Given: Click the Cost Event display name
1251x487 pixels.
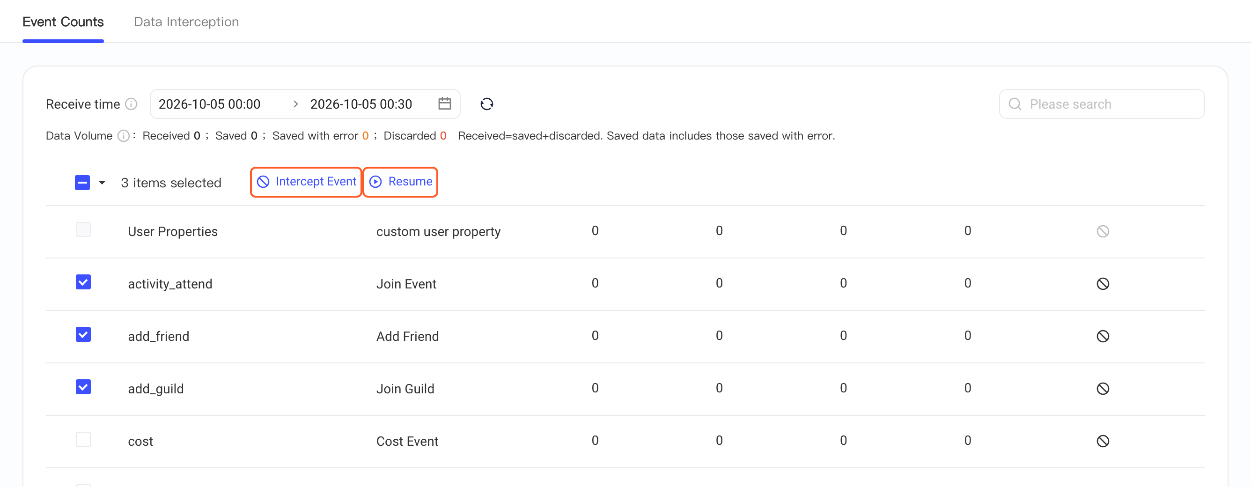Looking at the screenshot, I should tap(407, 442).
